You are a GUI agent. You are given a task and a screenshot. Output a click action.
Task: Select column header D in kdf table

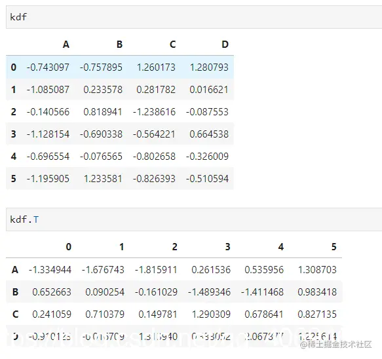(225, 45)
